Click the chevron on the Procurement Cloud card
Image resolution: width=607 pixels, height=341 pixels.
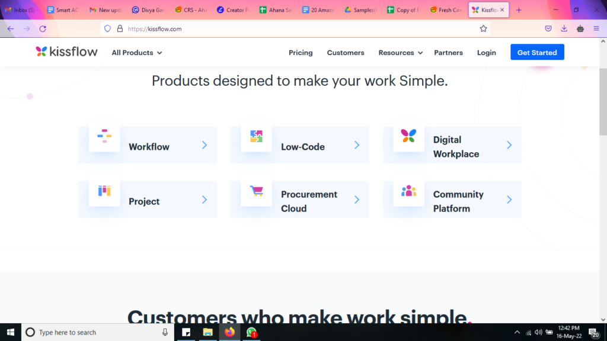click(x=357, y=200)
